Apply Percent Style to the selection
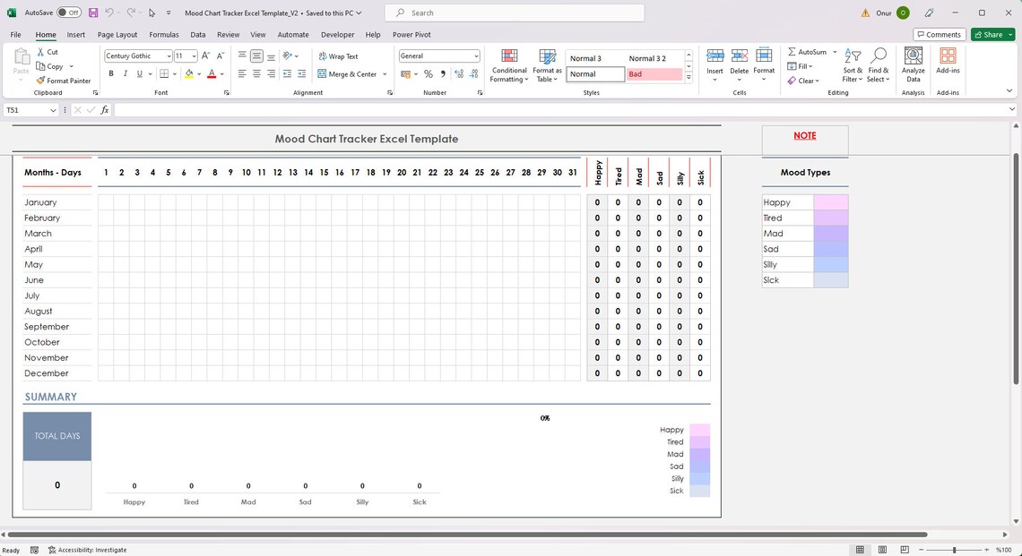 coord(428,73)
